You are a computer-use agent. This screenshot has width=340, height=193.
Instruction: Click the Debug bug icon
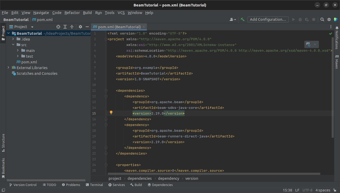tap(300, 19)
